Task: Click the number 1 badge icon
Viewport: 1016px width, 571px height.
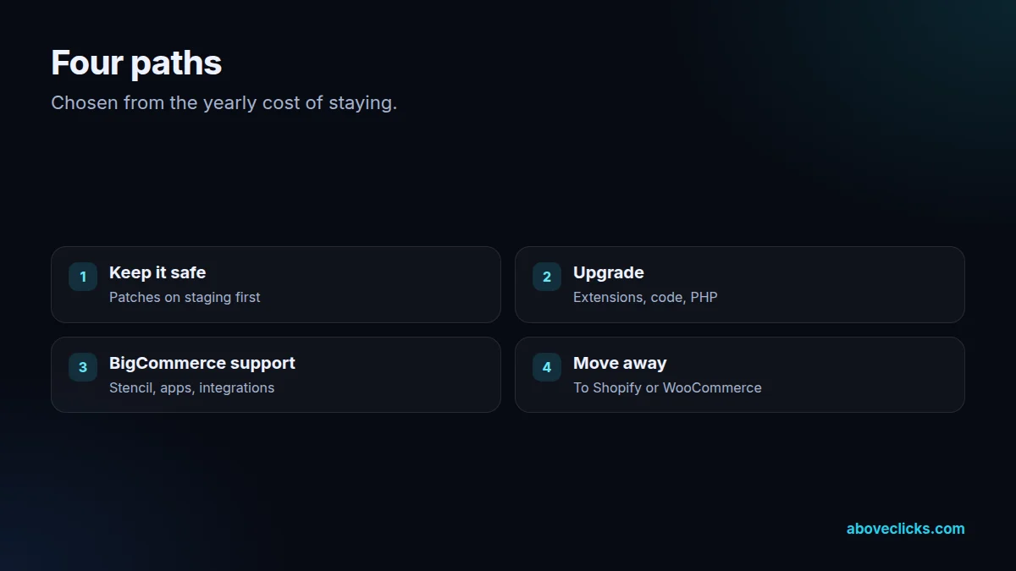Action: pos(83,277)
